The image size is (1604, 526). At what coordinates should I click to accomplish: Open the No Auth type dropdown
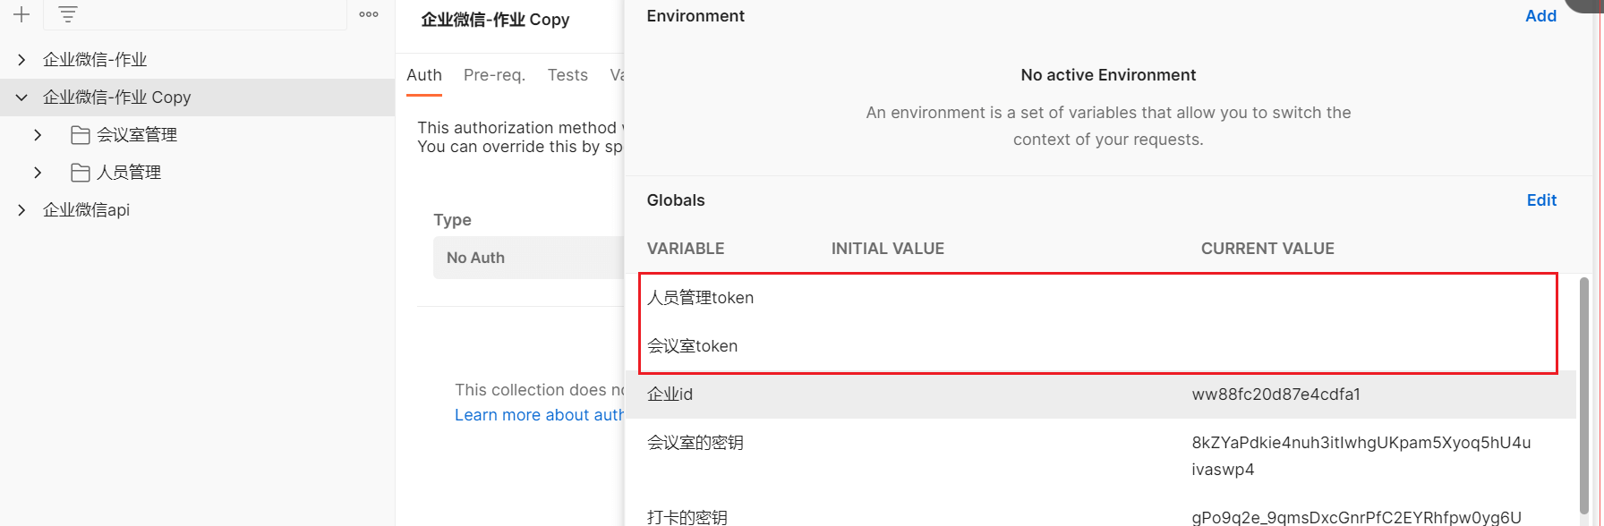(528, 258)
